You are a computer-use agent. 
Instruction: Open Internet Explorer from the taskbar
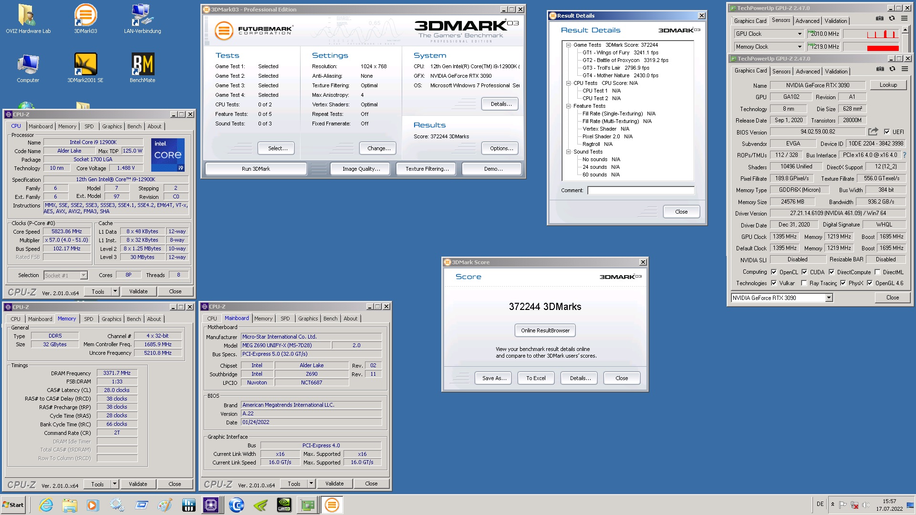[x=46, y=505]
